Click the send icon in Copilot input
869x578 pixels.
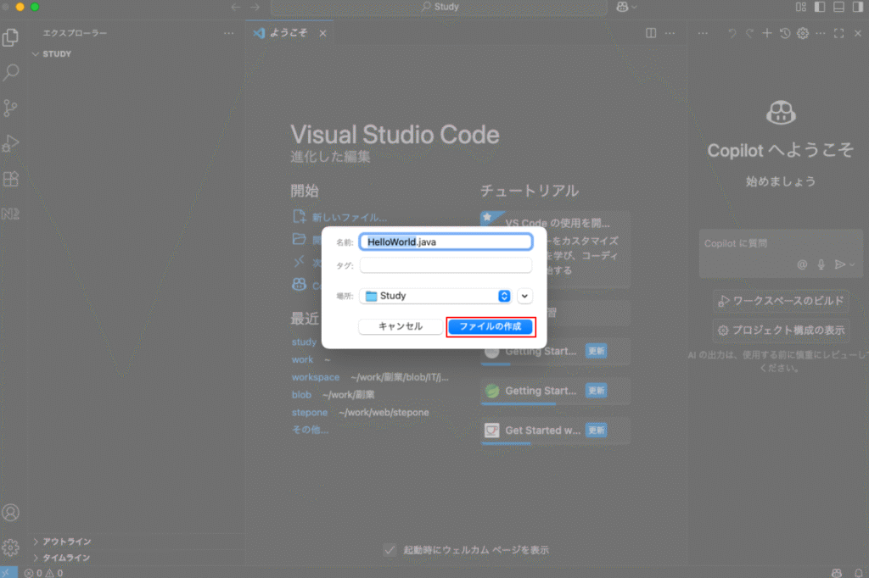pyautogui.click(x=840, y=264)
